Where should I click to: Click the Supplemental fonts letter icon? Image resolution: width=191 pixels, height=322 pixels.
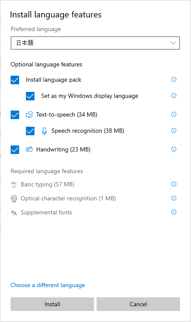(x=14, y=213)
